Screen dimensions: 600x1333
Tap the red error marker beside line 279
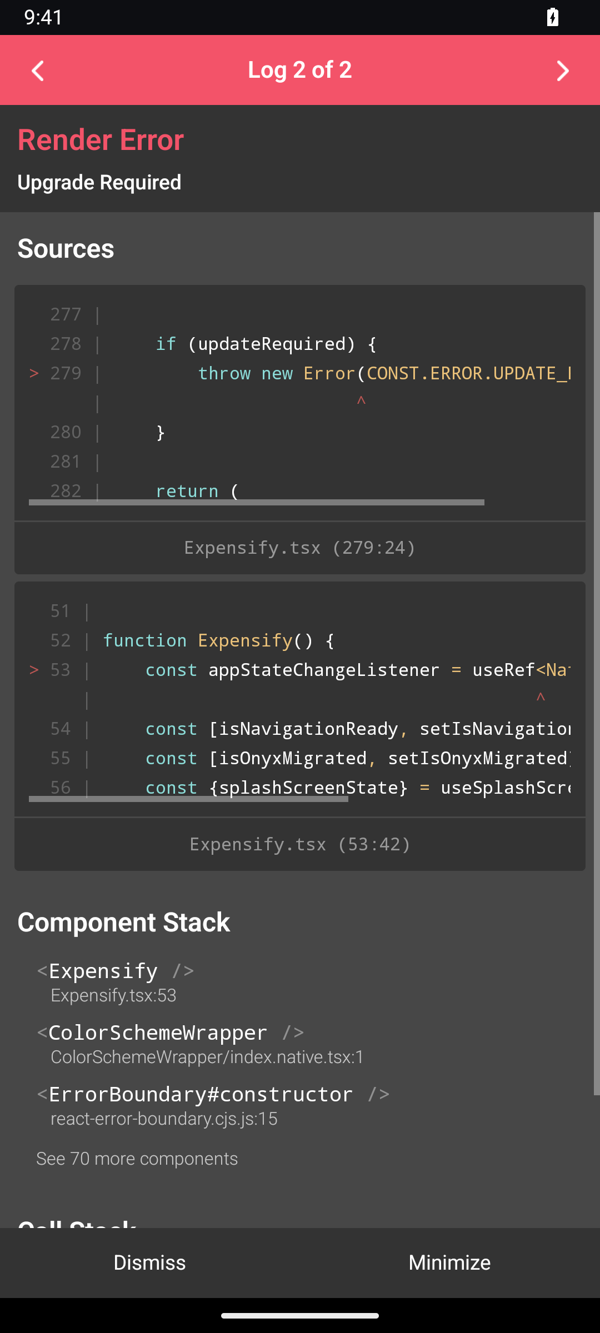pyautogui.click(x=34, y=373)
